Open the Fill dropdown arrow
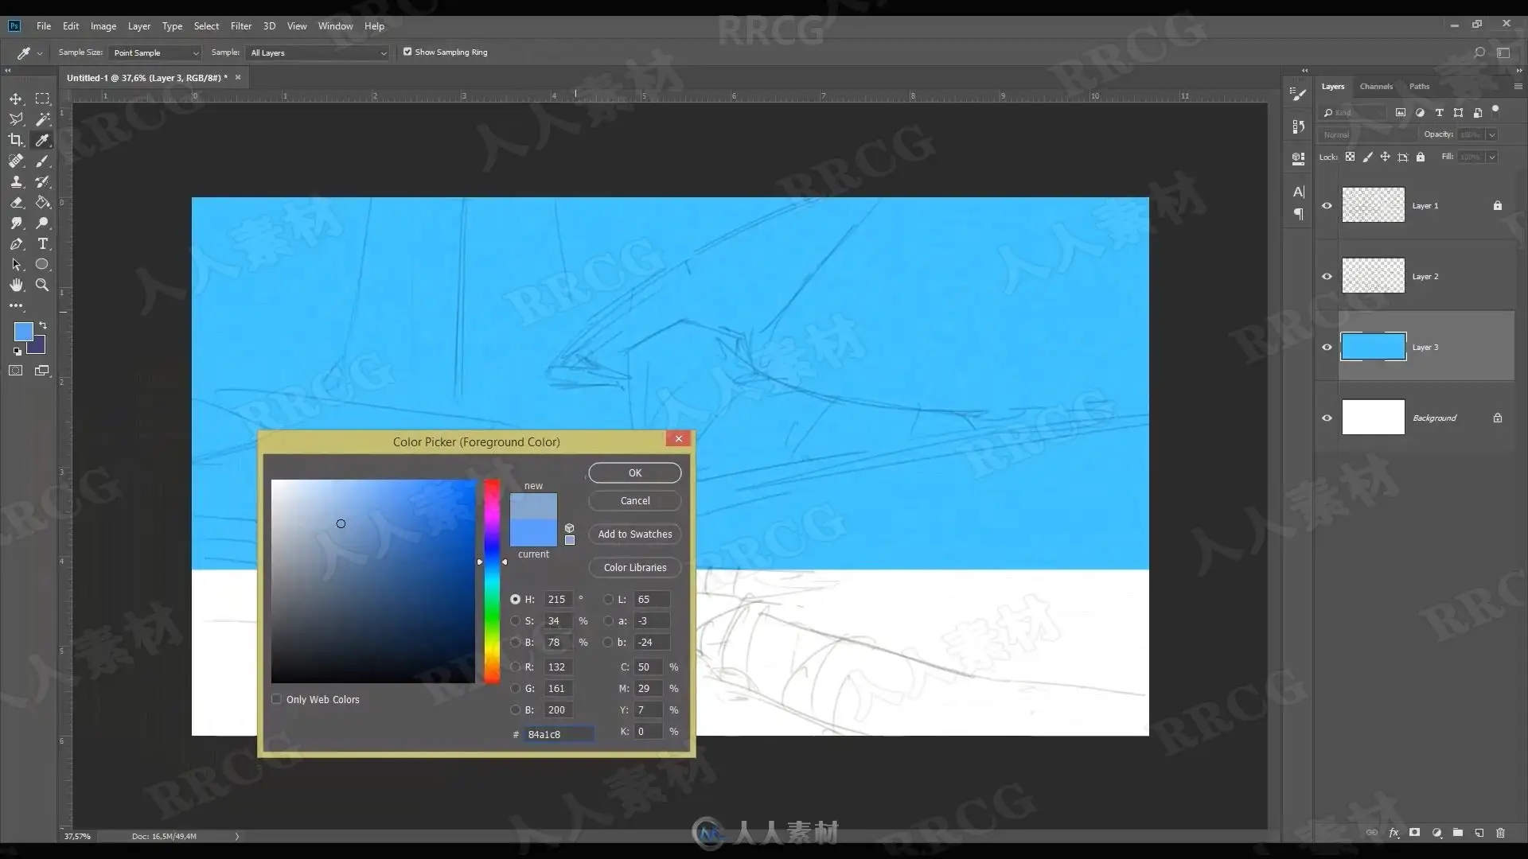Image resolution: width=1528 pixels, height=859 pixels. [x=1492, y=157]
